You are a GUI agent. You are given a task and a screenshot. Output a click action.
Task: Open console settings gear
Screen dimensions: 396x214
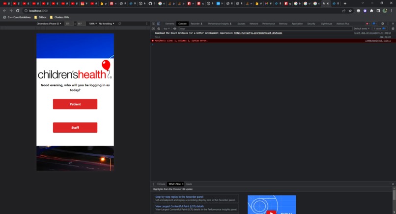pyautogui.click(x=393, y=29)
